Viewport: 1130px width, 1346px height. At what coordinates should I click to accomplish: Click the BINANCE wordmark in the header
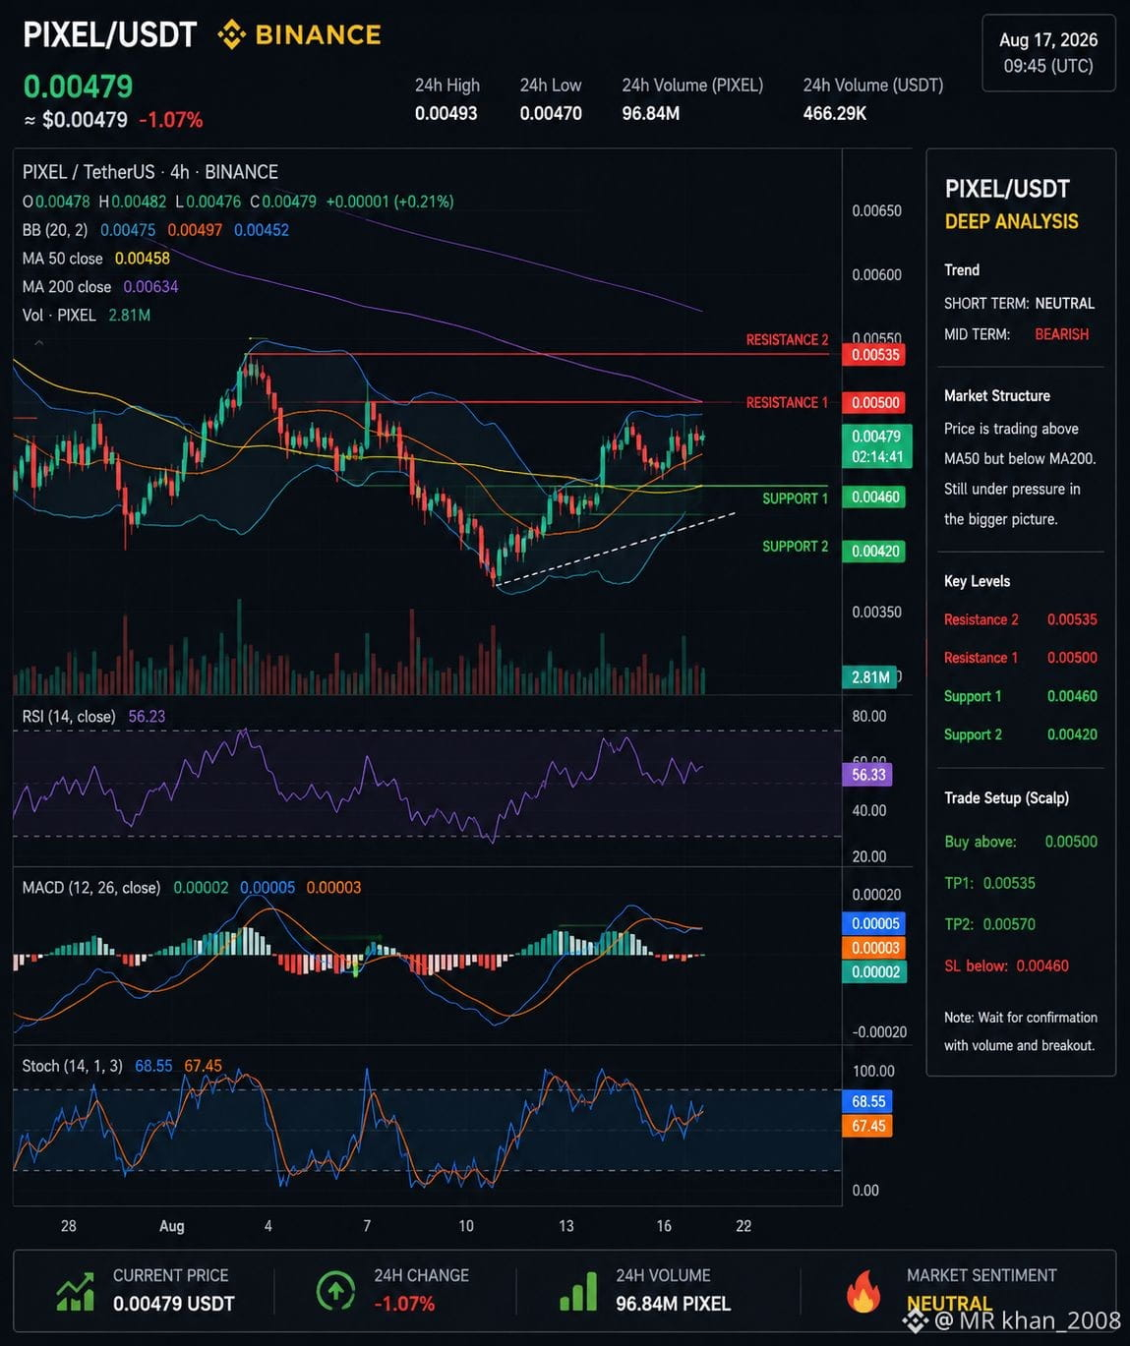[x=318, y=35]
